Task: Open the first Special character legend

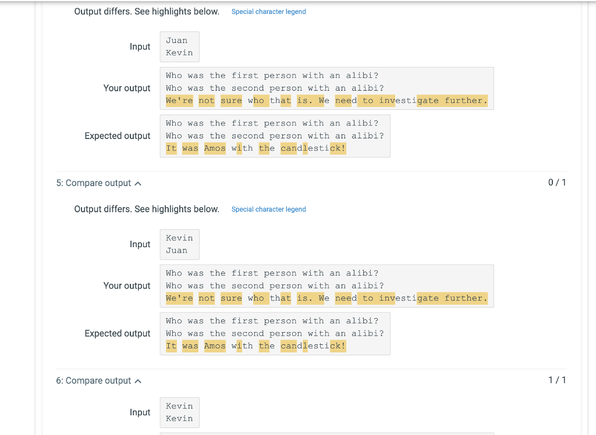Action: (268, 12)
